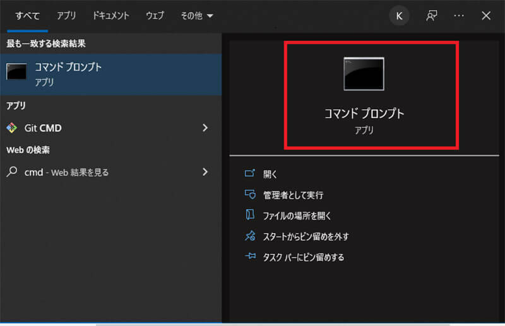Click the スタートからピン留めを外す unpin icon

point(250,236)
